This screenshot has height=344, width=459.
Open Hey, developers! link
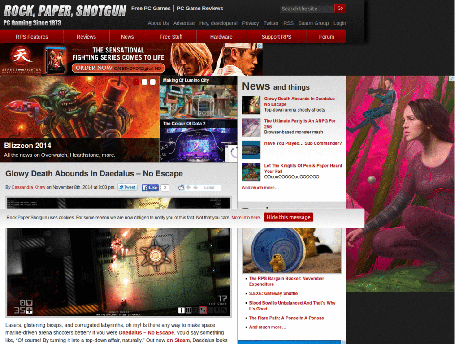(x=218, y=23)
